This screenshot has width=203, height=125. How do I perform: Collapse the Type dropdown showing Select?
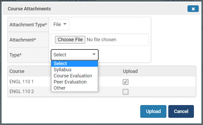pyautogui.click(x=75, y=55)
